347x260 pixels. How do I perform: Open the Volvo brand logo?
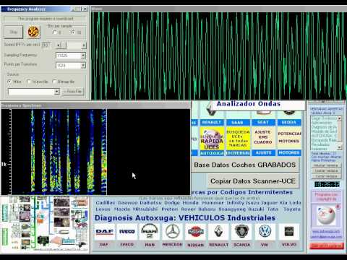[x=289, y=232]
